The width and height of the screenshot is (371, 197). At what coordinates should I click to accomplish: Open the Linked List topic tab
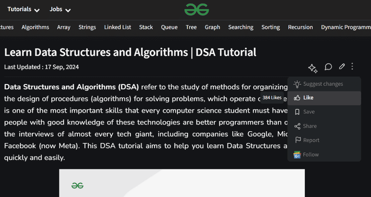(117, 27)
